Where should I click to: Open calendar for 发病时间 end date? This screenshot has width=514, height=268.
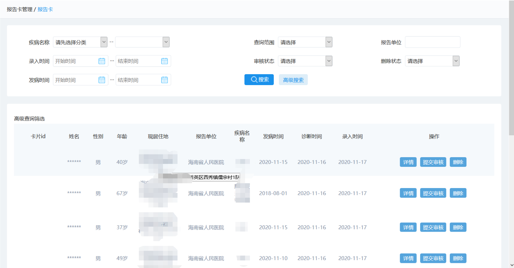tap(164, 80)
